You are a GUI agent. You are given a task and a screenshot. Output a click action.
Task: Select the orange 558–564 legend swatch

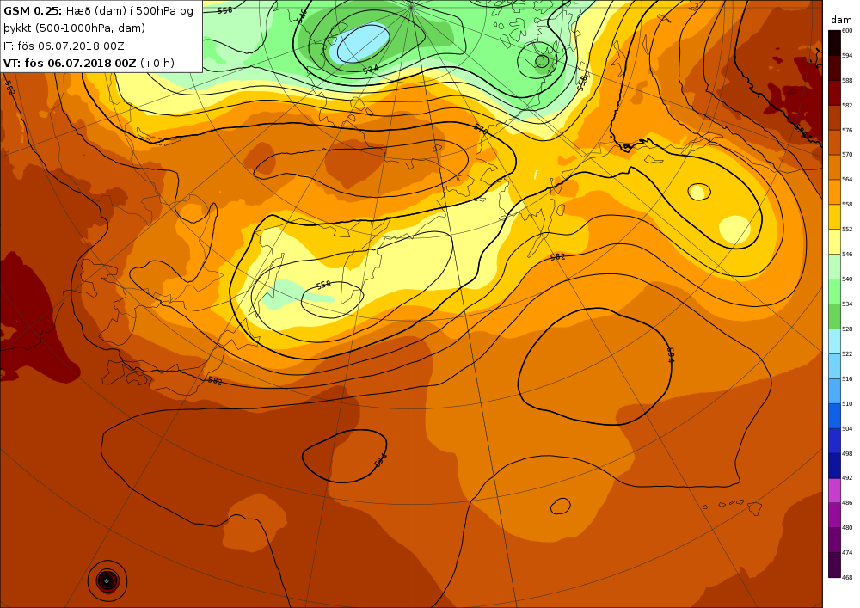[834, 193]
